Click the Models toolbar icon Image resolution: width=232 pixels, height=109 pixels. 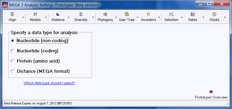[x=35, y=14]
